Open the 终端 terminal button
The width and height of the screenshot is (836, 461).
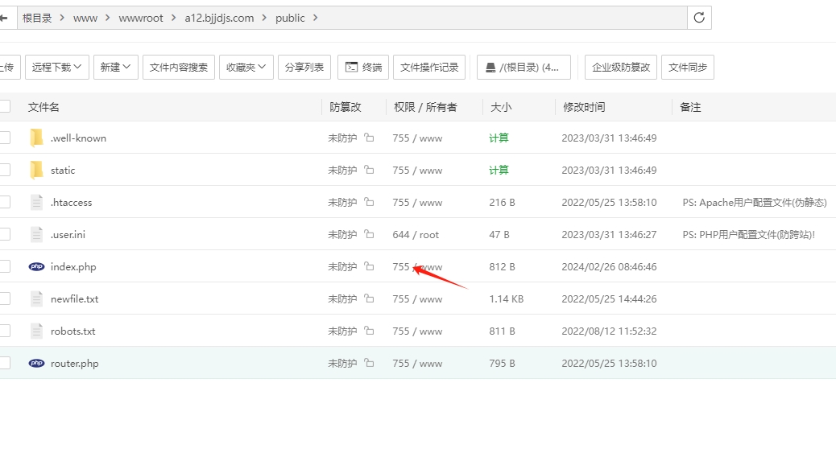(x=363, y=67)
